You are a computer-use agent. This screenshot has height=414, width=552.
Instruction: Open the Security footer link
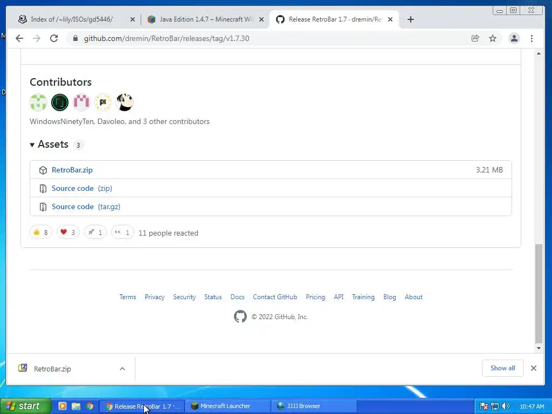click(184, 297)
